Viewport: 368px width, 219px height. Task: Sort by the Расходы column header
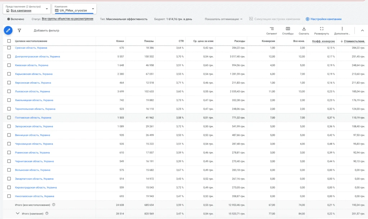(x=240, y=41)
